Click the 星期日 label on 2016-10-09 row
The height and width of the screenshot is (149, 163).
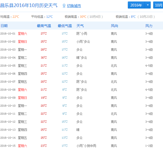click(x=23, y=98)
